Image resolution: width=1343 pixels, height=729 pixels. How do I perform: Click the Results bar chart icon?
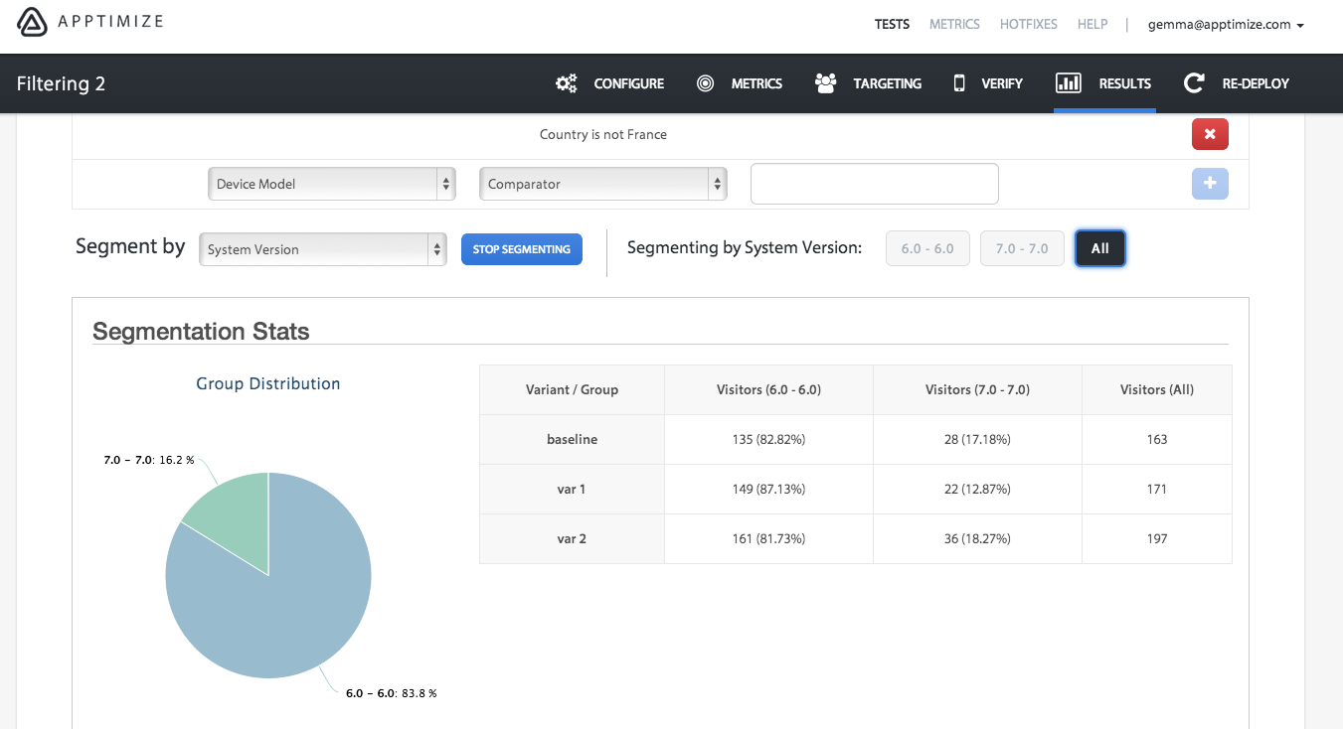click(x=1069, y=83)
